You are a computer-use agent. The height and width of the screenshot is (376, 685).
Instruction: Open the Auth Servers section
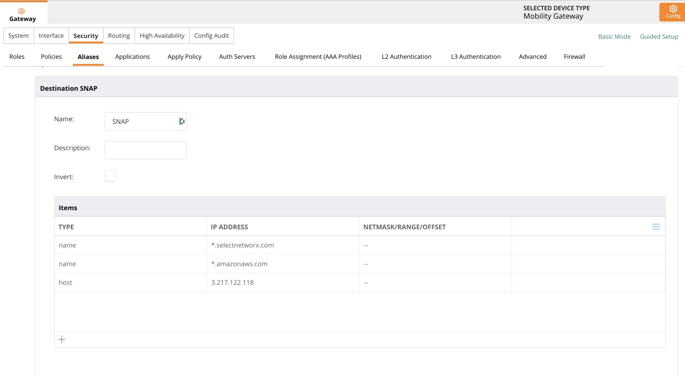pyautogui.click(x=237, y=57)
